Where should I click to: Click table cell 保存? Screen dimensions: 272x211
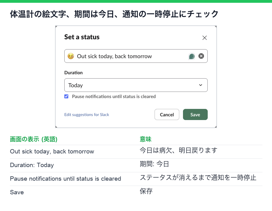146,191
